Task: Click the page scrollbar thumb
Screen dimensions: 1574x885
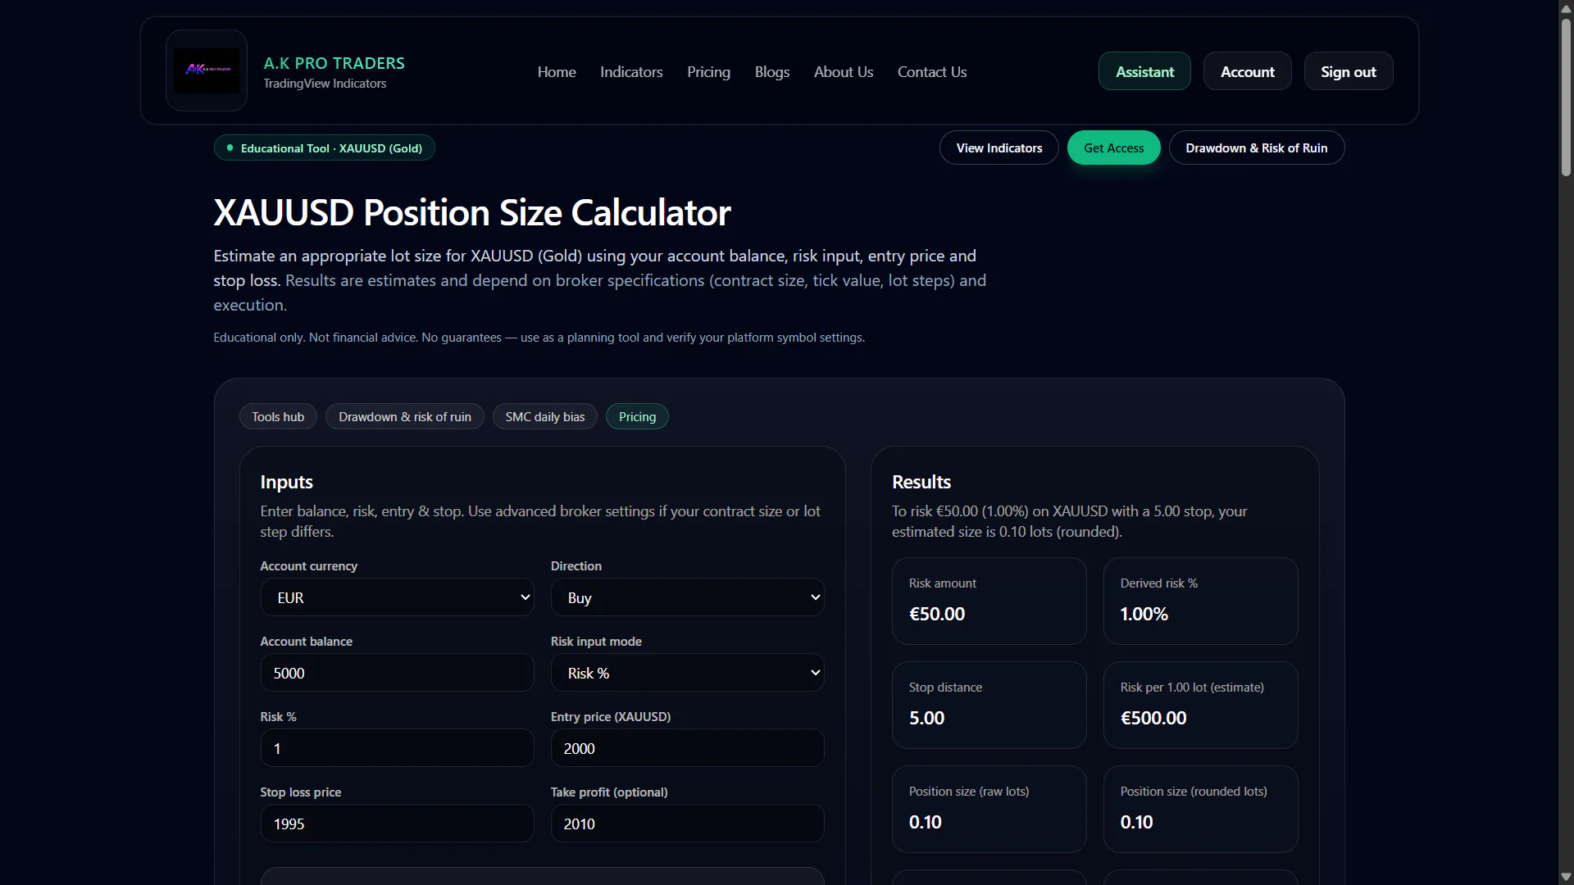Action: pos(1566,97)
